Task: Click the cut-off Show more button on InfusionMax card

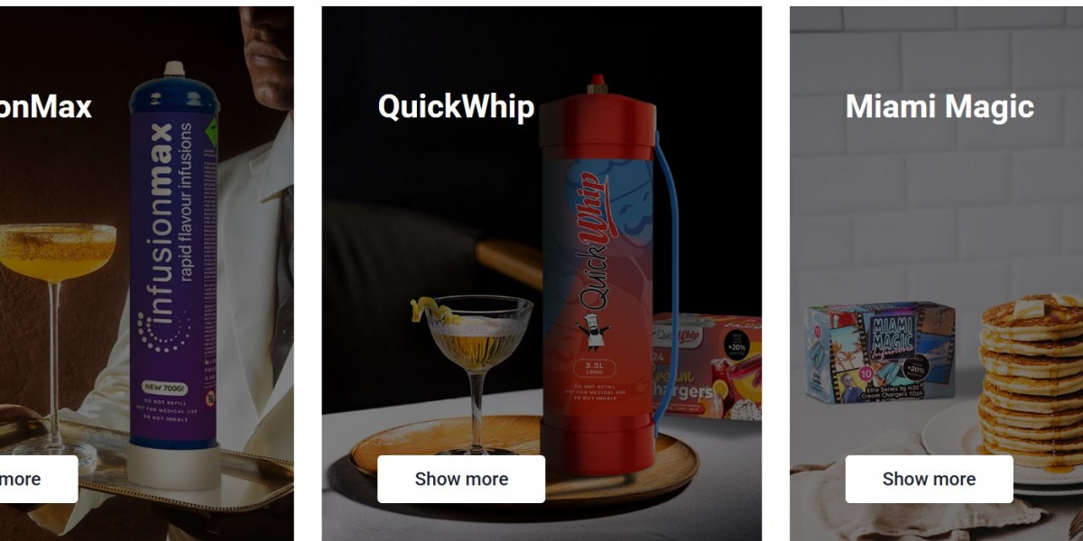Action: pos(38,479)
